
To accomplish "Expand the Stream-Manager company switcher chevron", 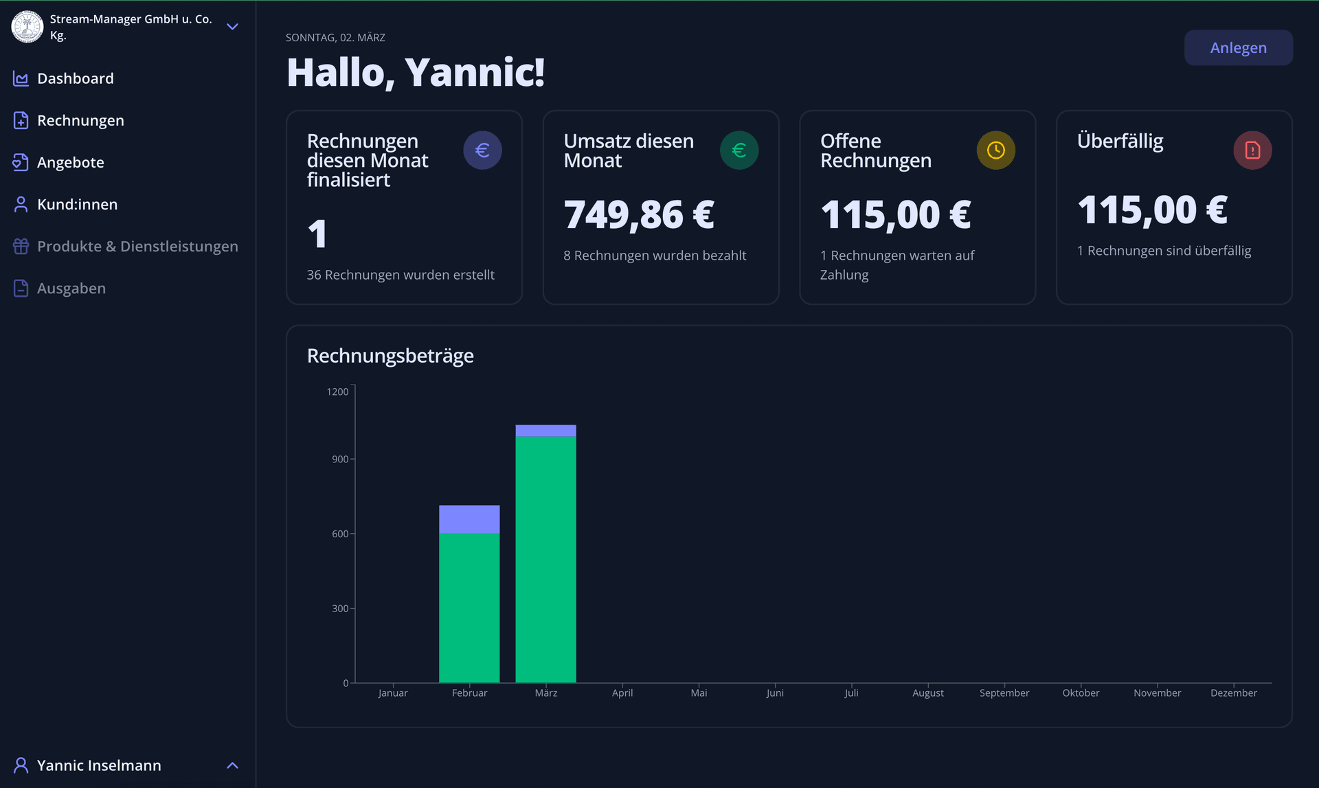I will pyautogui.click(x=232, y=27).
